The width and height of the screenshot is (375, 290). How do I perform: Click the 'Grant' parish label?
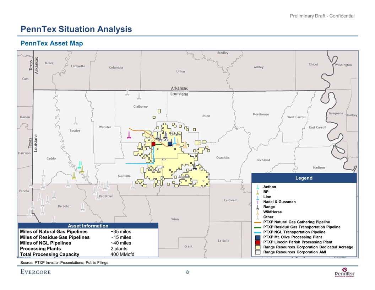tap(188, 246)
